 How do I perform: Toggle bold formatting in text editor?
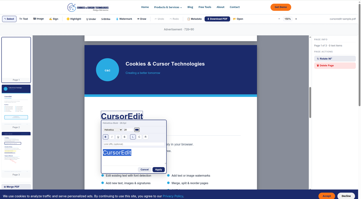pos(106,137)
